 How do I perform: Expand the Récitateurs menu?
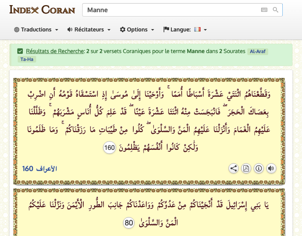coord(89,29)
